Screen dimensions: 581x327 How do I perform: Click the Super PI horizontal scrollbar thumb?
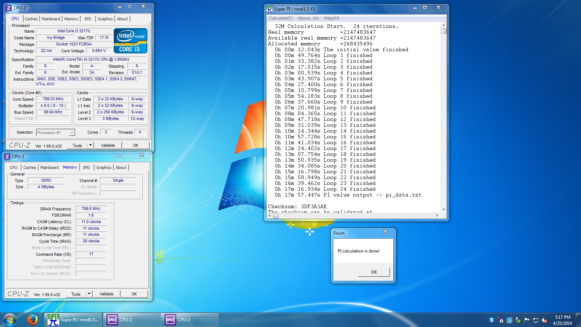(276, 216)
